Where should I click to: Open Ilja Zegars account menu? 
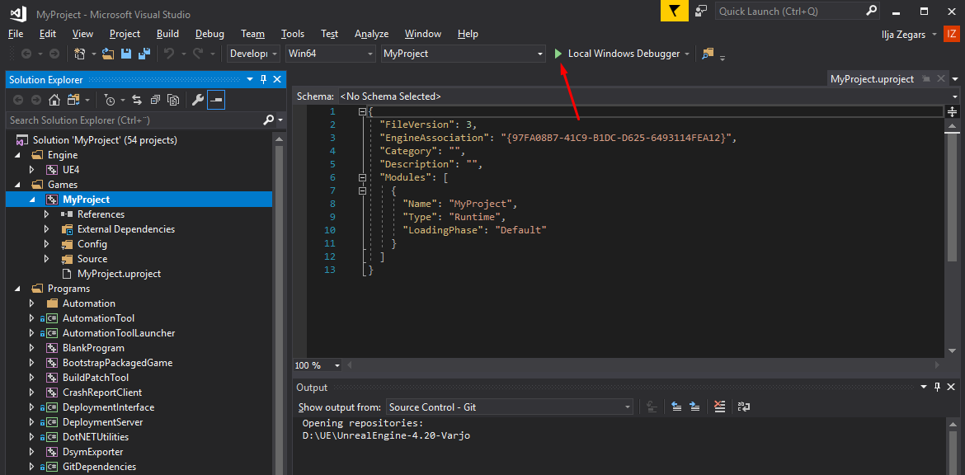(908, 35)
